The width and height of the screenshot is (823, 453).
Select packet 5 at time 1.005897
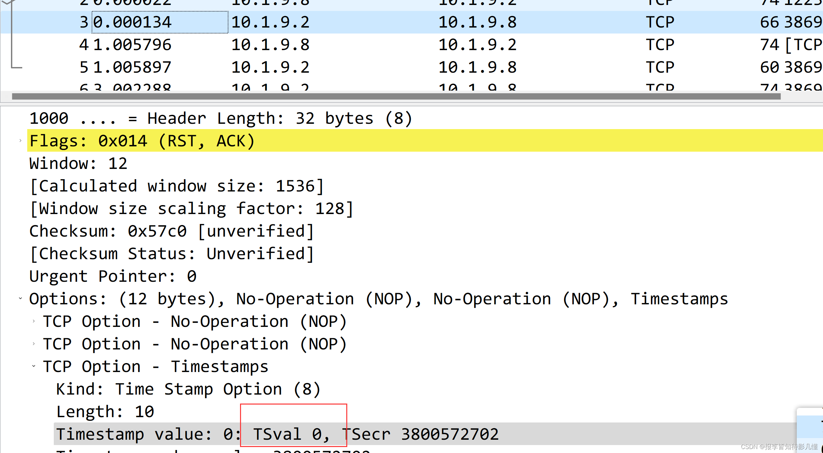pyautogui.click(x=412, y=67)
